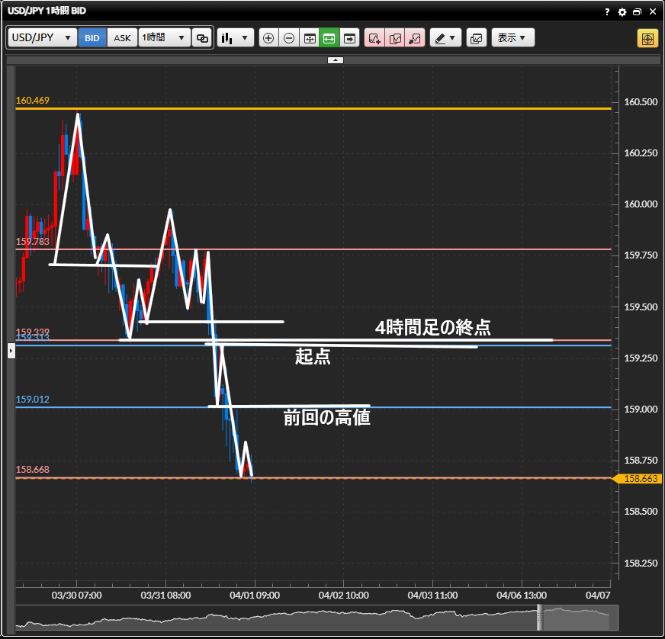
Task: Open chart settings gear icon
Action: 622,12
